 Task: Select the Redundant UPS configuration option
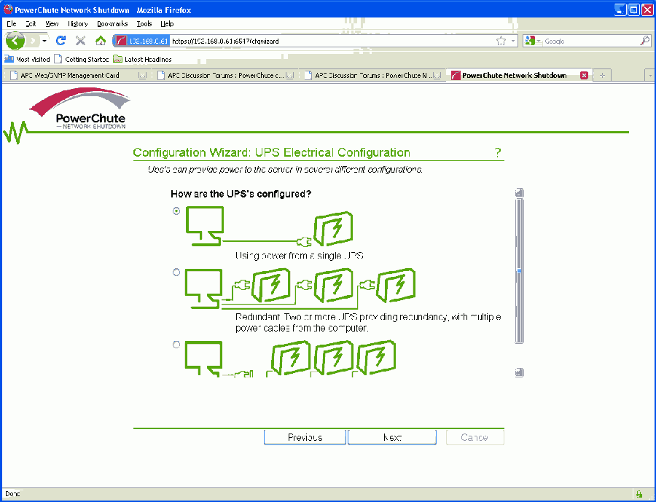point(176,272)
